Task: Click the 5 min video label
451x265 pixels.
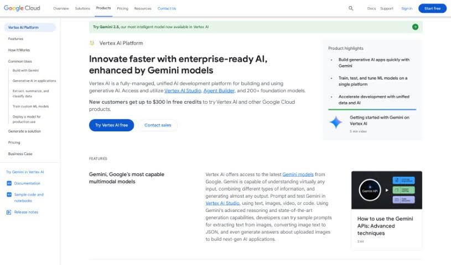Action: (x=358, y=131)
